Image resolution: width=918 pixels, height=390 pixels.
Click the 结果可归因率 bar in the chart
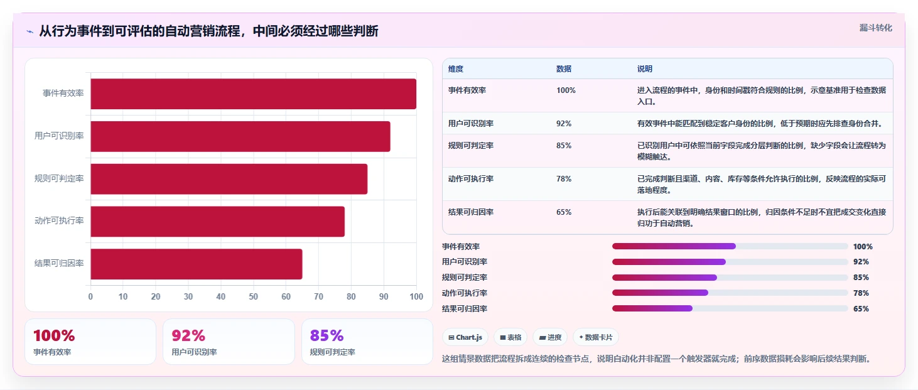tap(196, 264)
